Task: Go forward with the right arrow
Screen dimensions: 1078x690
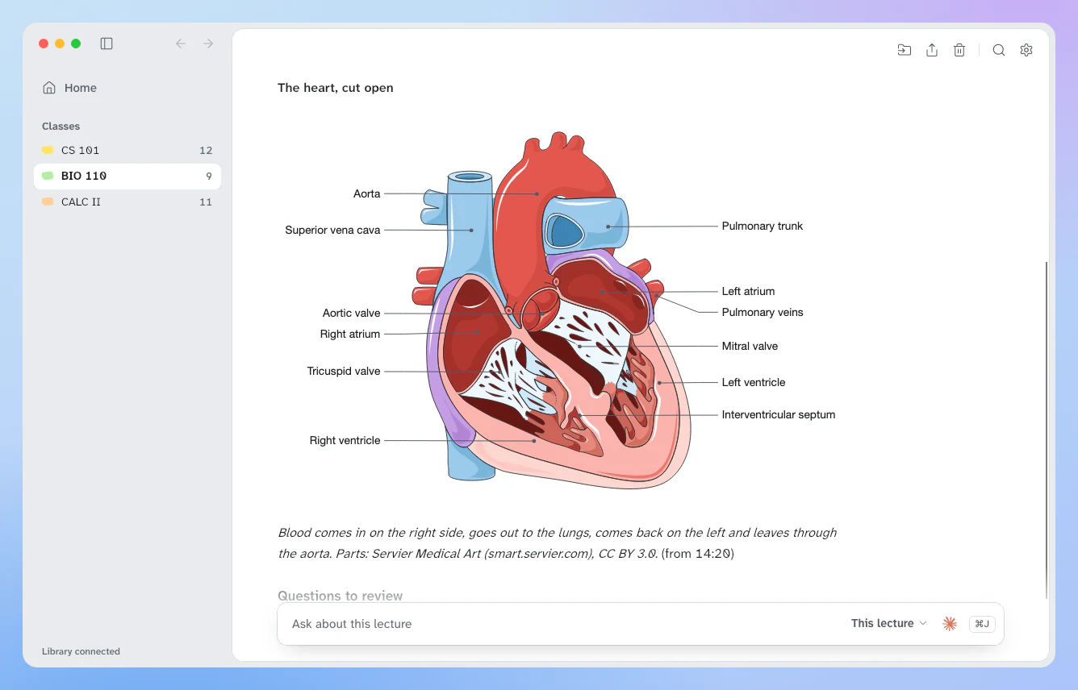Action: point(208,44)
